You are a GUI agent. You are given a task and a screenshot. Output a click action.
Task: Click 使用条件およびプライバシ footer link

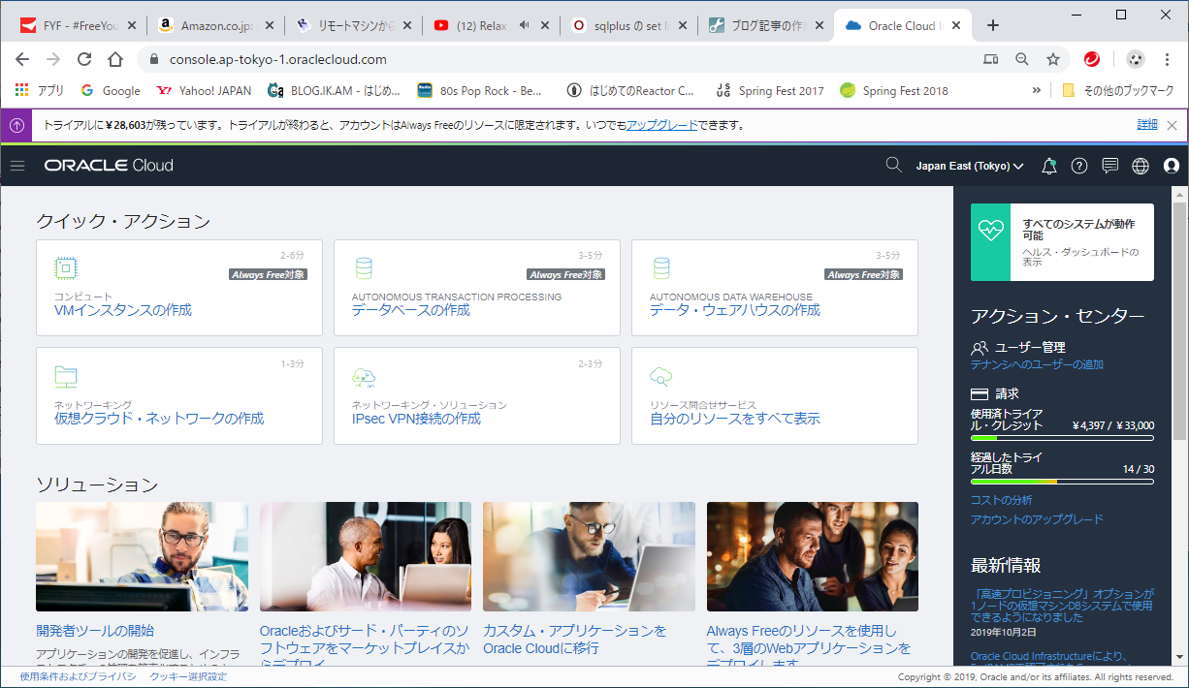pyautogui.click(x=79, y=676)
